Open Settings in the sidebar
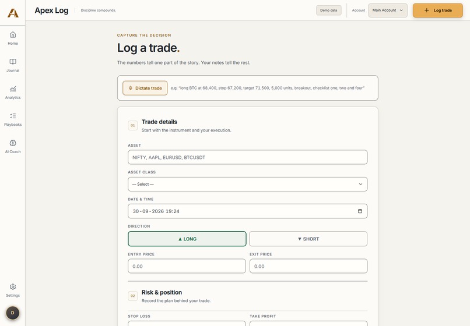 tap(13, 290)
